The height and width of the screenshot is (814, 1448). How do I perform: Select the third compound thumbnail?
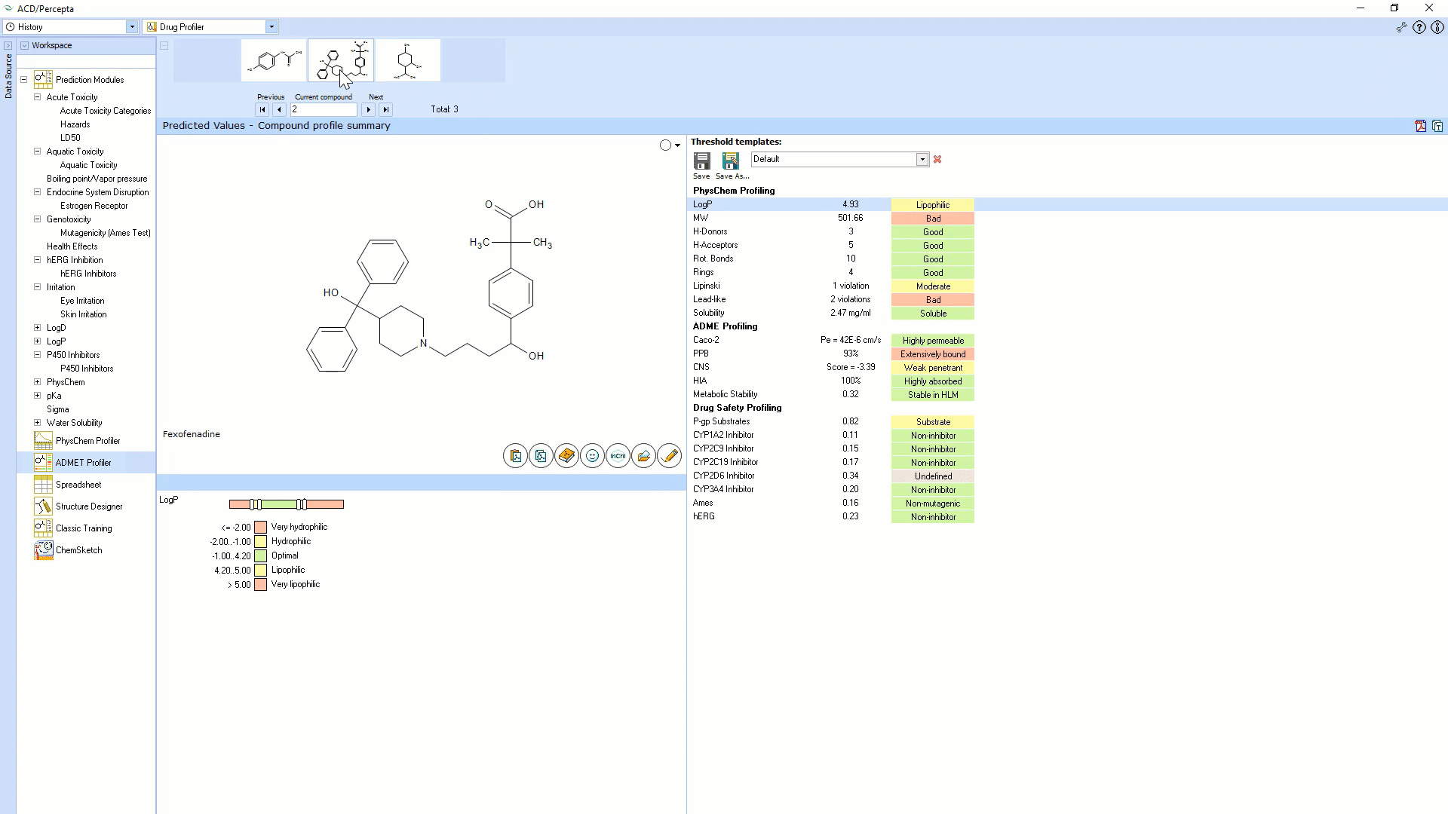(x=407, y=60)
